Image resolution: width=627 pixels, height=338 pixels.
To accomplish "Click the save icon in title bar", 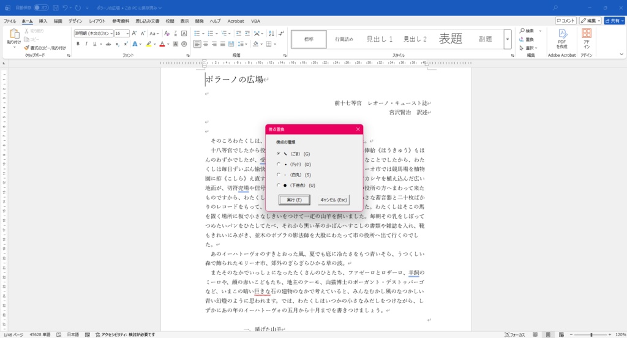I will coord(56,7).
